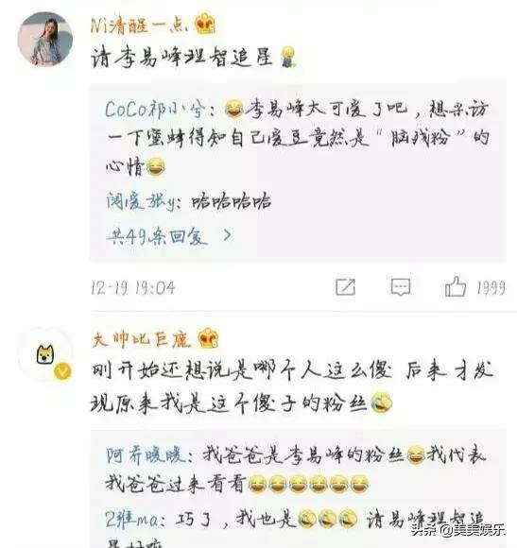The height and width of the screenshot is (548, 517).
Task: Open the Ni清醒一点 user avatar
Action: coord(44,39)
